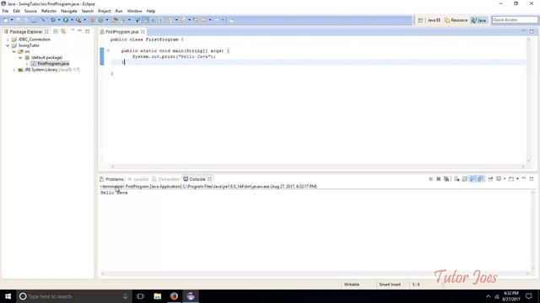
Task: Open Task View on the taskbar
Action: (140, 296)
